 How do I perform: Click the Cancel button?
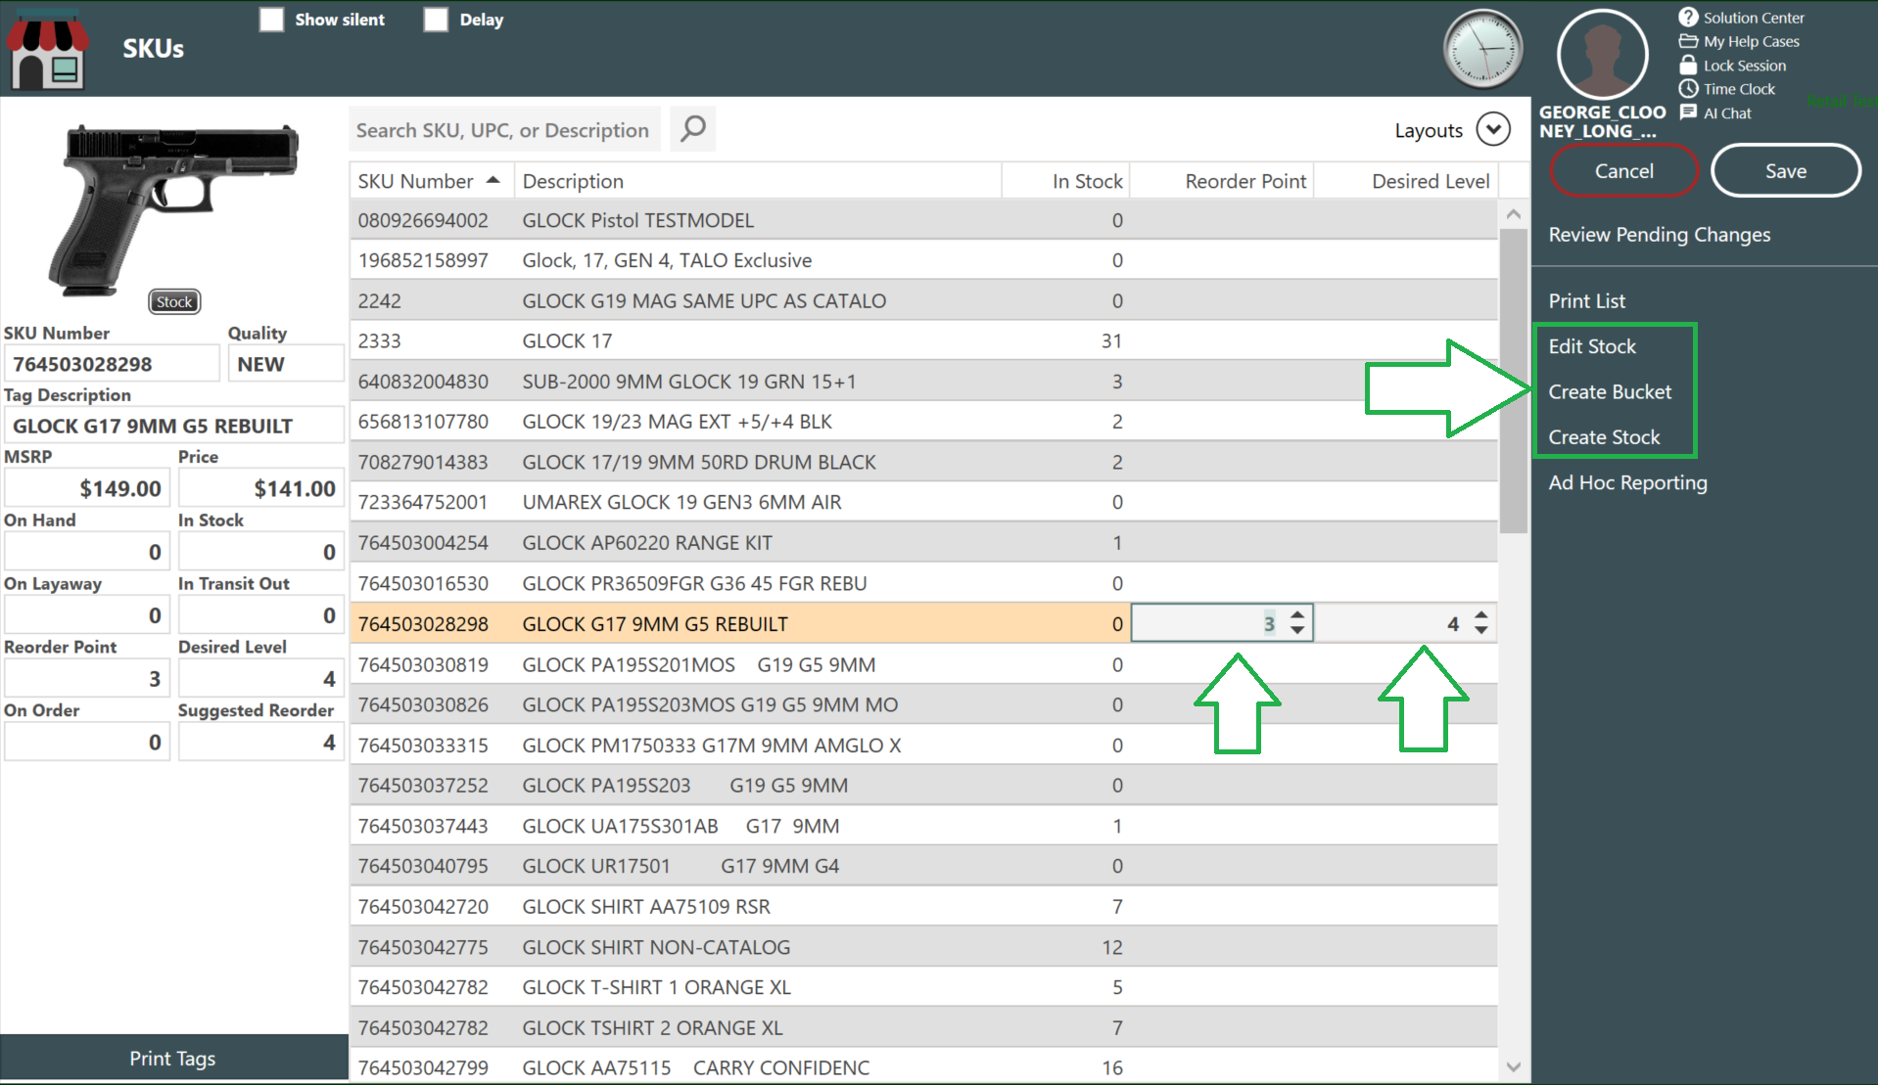click(1623, 170)
